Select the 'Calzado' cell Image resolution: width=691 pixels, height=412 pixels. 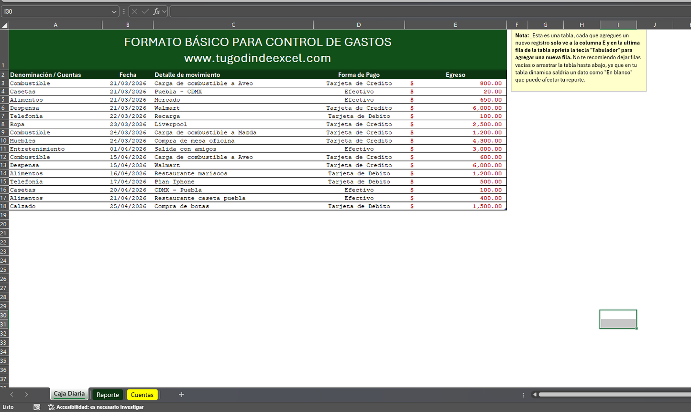pos(55,206)
